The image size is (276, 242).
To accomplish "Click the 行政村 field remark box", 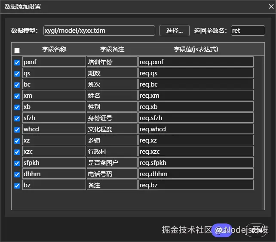I will (x=112, y=151).
